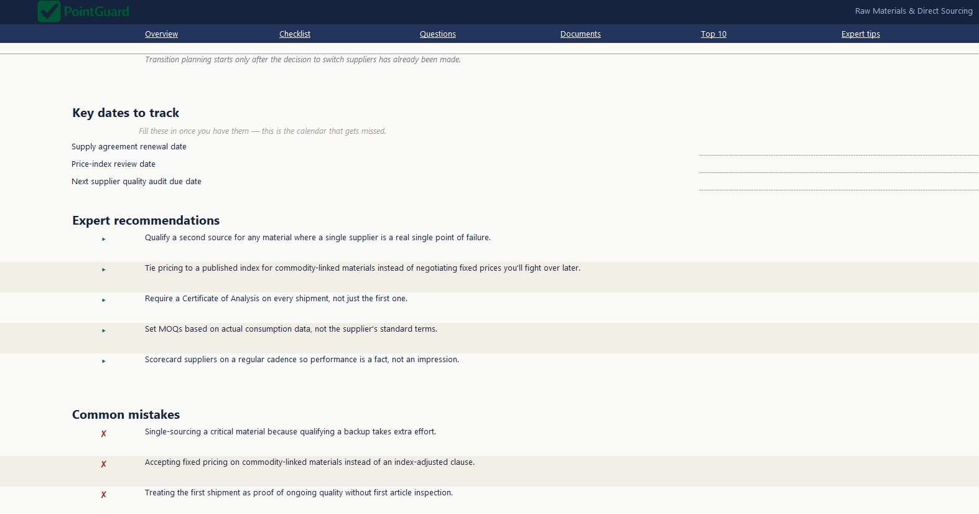The width and height of the screenshot is (979, 514).
Task: Fill in Supply agreement renewal date field
Action: point(839,148)
